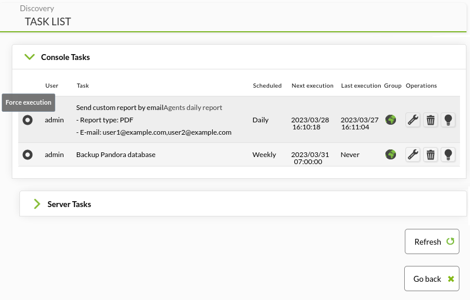
Task: Edit the Backup Pandora database task
Action: tap(413, 155)
